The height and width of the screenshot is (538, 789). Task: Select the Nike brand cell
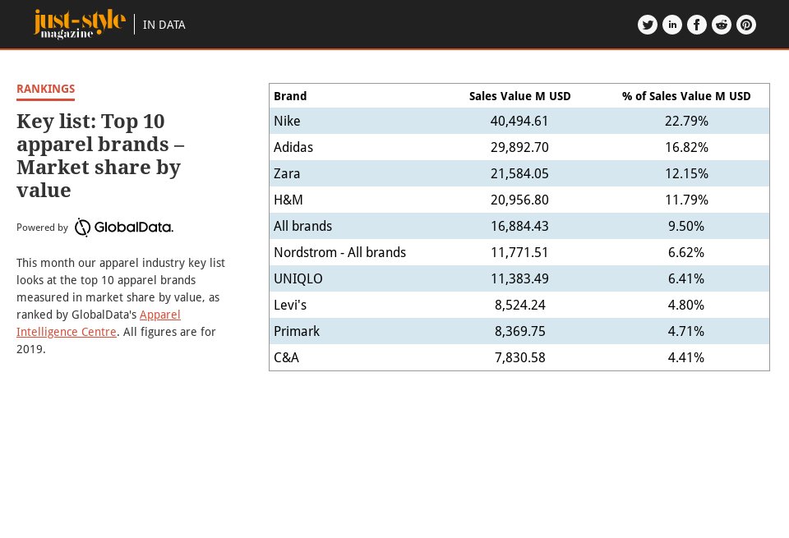(x=287, y=122)
